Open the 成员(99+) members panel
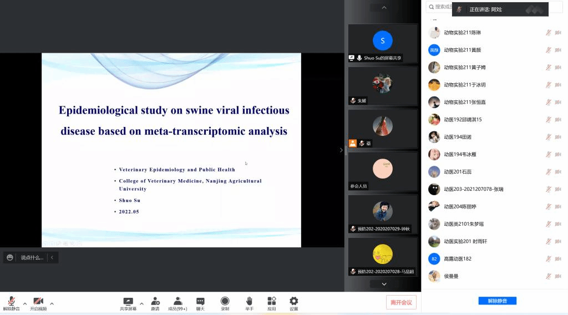 click(x=177, y=301)
